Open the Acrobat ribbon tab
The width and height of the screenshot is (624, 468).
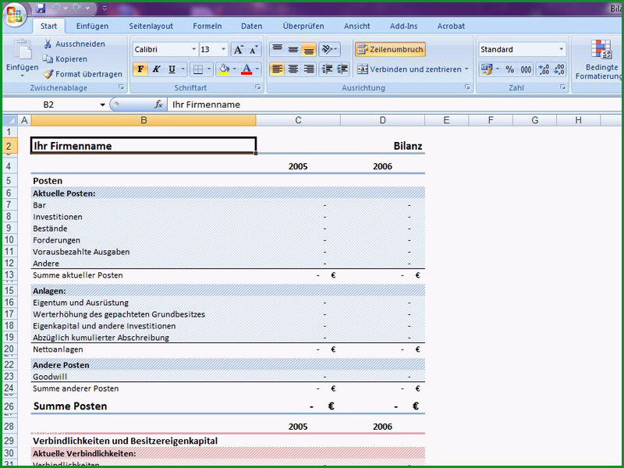pyautogui.click(x=451, y=27)
